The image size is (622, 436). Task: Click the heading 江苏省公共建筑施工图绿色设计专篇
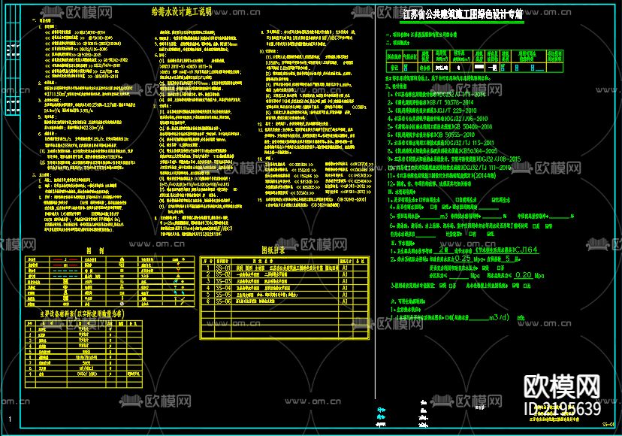click(x=463, y=15)
